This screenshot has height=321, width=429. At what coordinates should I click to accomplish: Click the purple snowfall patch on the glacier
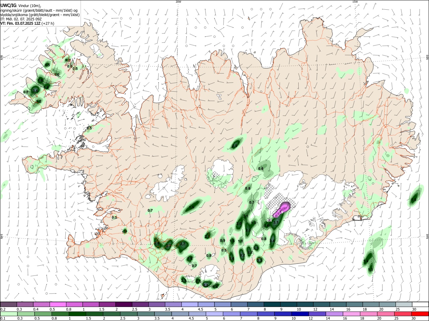(x=282, y=210)
